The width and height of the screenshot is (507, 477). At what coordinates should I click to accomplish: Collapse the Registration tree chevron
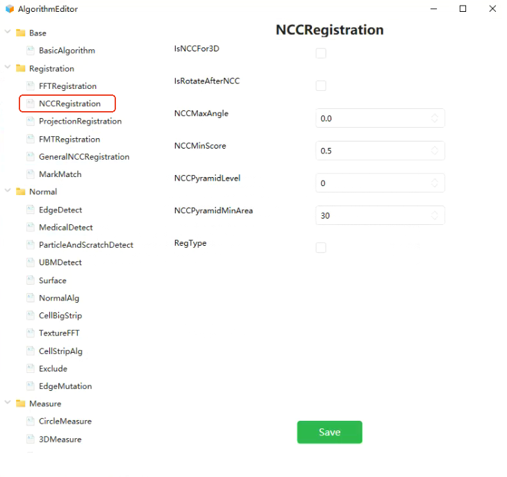[x=8, y=67]
